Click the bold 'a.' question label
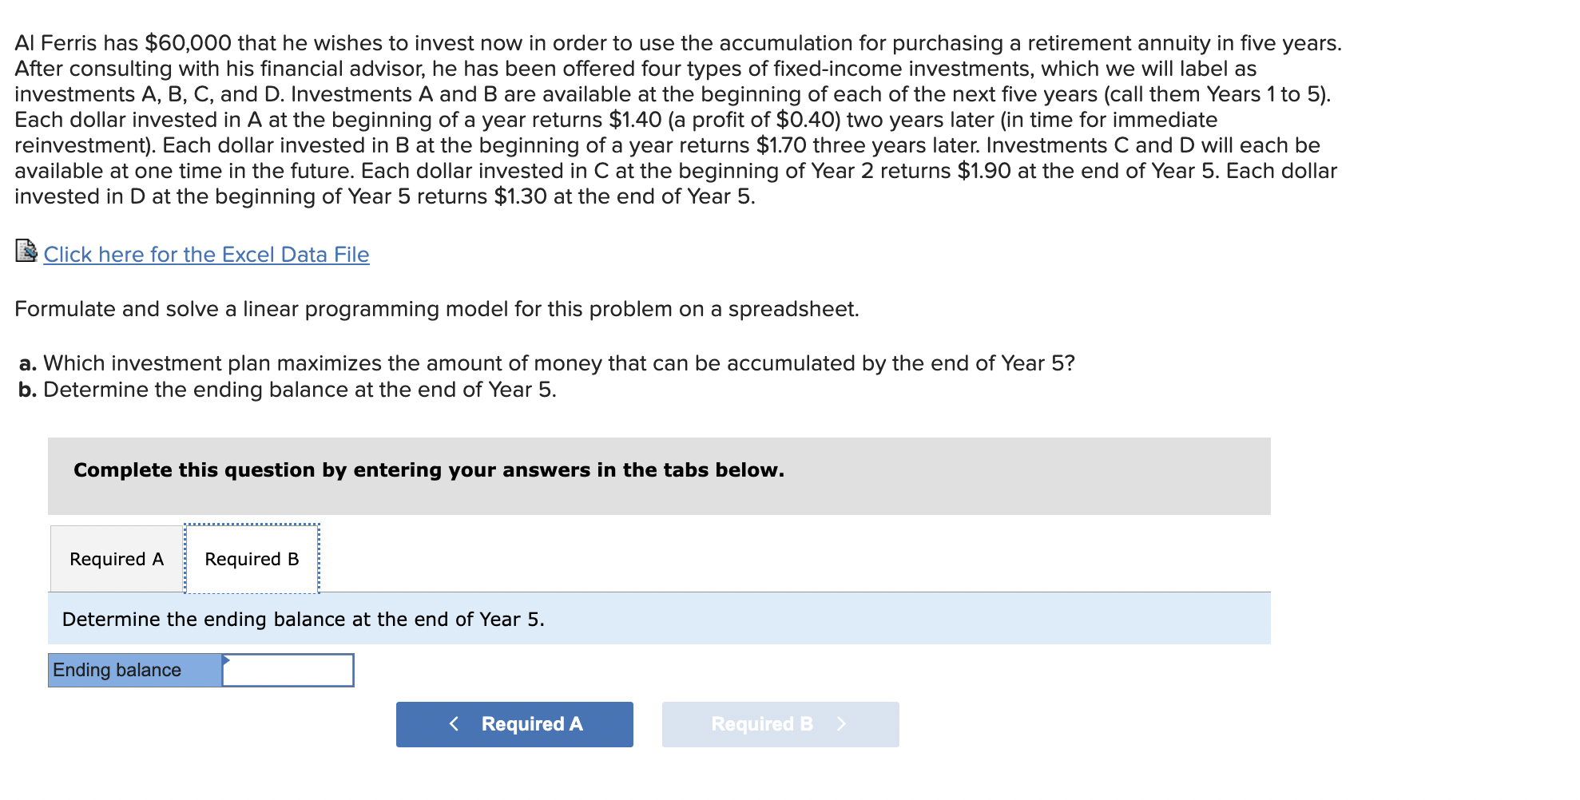Viewport: 1580px width, 800px height. tap(28, 364)
